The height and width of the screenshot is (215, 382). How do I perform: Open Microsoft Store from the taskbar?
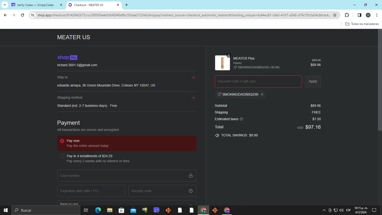pos(121,210)
